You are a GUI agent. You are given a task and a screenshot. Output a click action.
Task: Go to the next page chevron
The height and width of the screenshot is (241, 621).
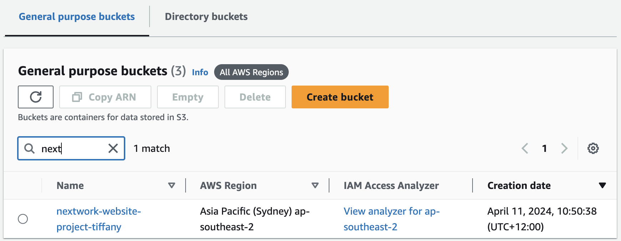pos(564,148)
